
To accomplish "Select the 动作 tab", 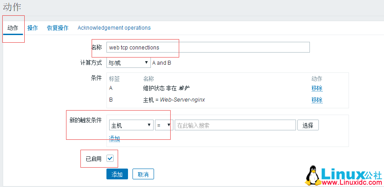I will coord(13,28).
